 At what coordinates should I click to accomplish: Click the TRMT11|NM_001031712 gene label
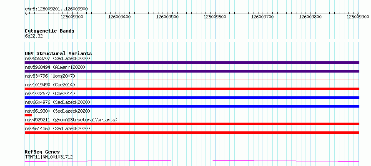click(49, 157)
